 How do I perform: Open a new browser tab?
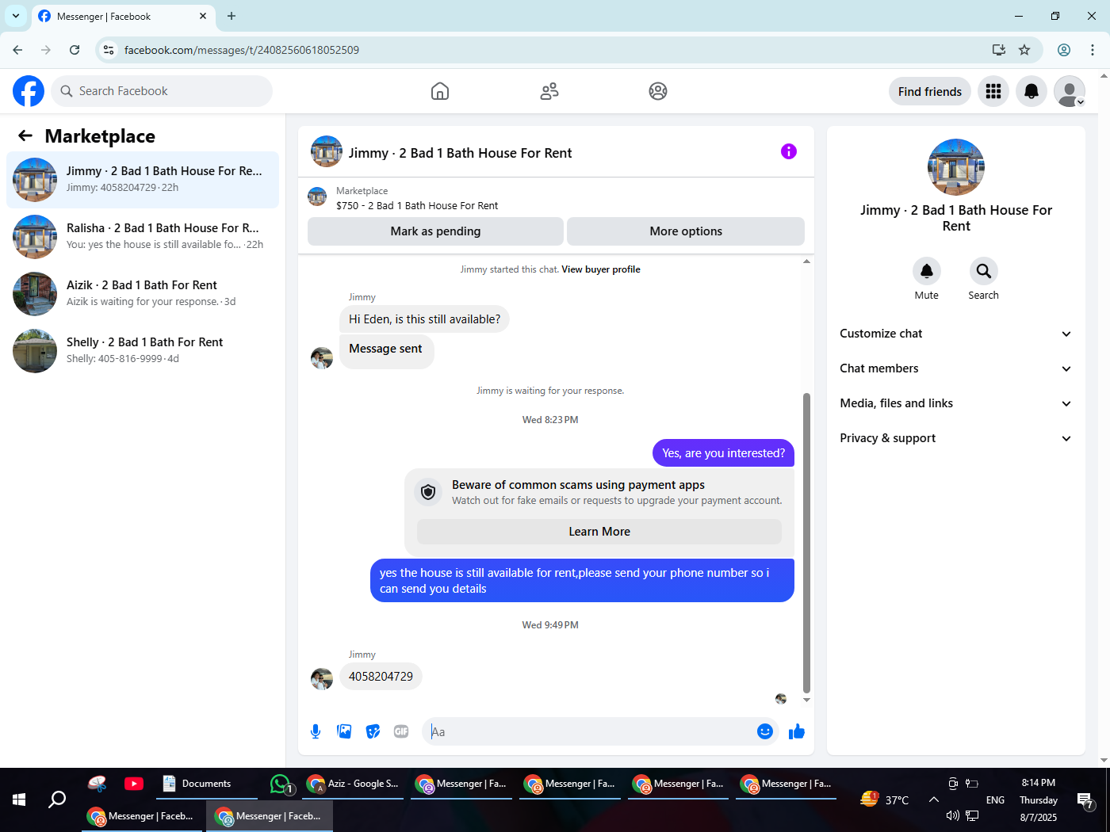tap(232, 16)
